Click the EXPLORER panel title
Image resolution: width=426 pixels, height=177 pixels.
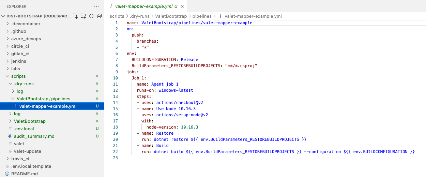[16, 6]
